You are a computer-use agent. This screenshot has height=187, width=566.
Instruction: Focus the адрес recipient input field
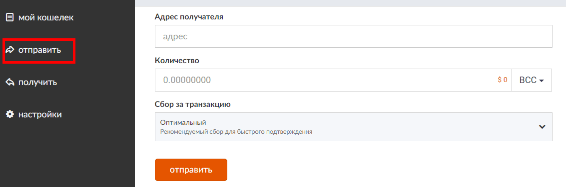coord(353,36)
